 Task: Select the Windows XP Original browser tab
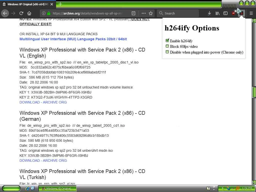(x=28, y=4)
